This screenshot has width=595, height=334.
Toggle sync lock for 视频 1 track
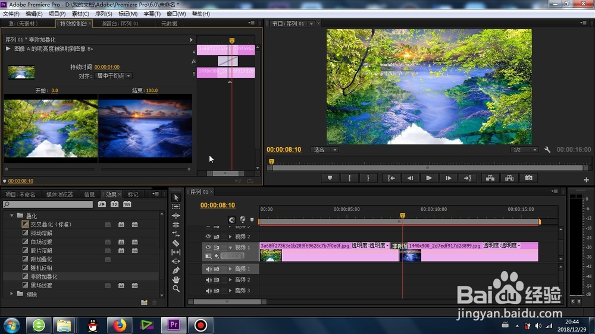pyautogui.click(x=217, y=247)
